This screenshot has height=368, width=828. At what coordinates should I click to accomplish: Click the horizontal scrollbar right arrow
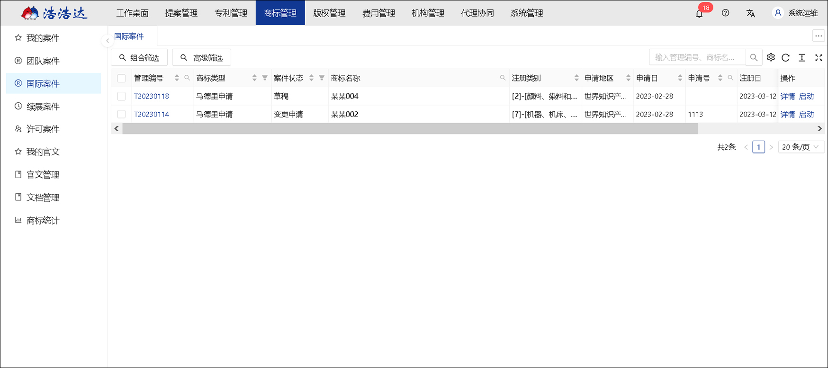pos(819,129)
